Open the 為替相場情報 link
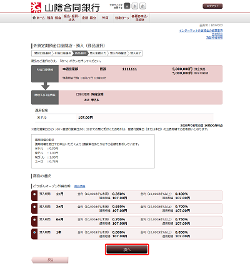The width and height of the screenshot is (250, 271). pos(214,37)
